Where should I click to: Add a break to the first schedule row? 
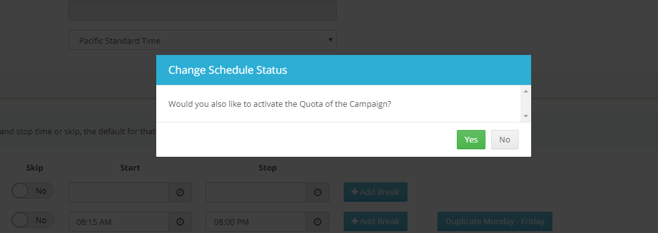tap(376, 192)
